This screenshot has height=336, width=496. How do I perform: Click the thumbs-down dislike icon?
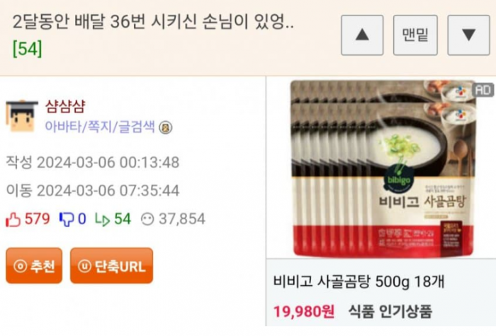pos(67,219)
